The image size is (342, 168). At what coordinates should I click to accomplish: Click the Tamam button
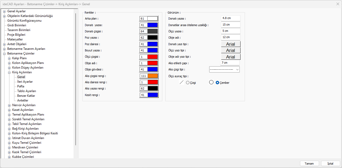pyautogui.click(x=309, y=164)
